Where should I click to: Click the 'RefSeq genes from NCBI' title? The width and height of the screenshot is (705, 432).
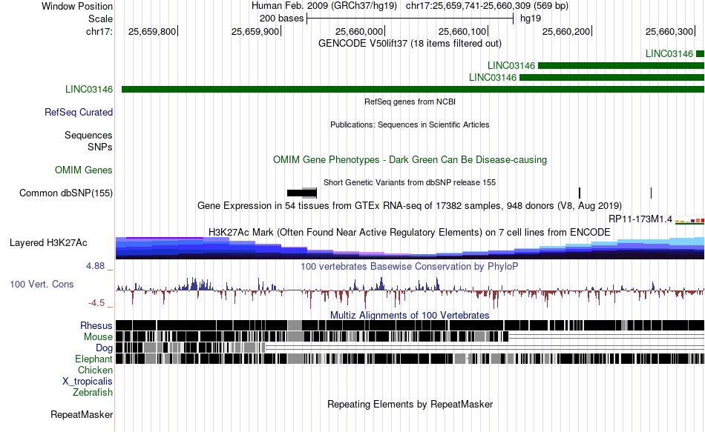410,102
